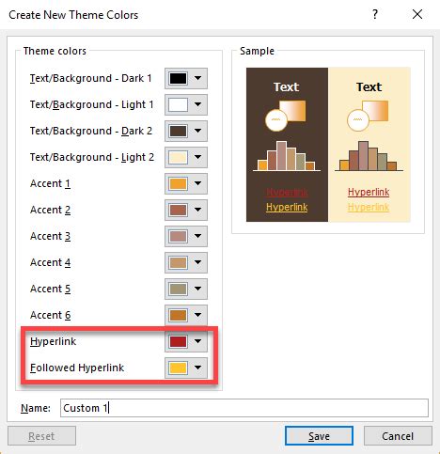This screenshot has height=454, width=440.
Task: Click the 'Theme colors' group heading
Action: coord(55,51)
